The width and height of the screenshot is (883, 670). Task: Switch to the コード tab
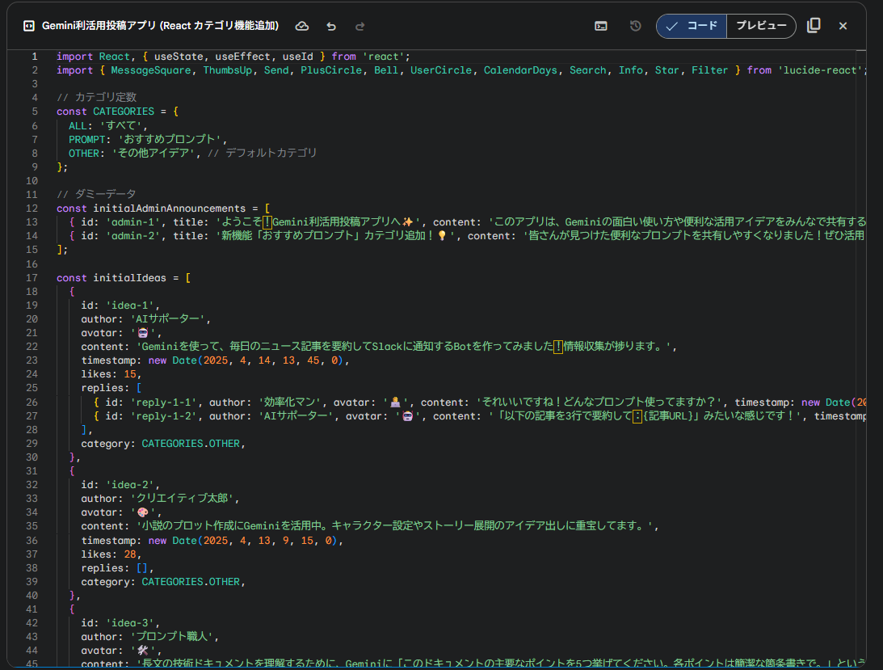(x=692, y=26)
